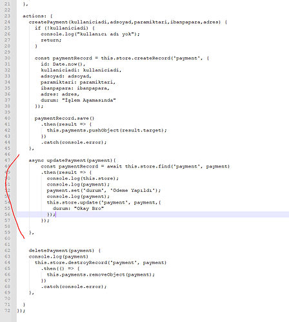
Task: Click 'deletePayment(payment) {' line
Action: (65, 251)
